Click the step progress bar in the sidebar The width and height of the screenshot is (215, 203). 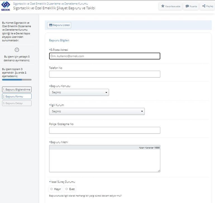click(x=17, y=80)
